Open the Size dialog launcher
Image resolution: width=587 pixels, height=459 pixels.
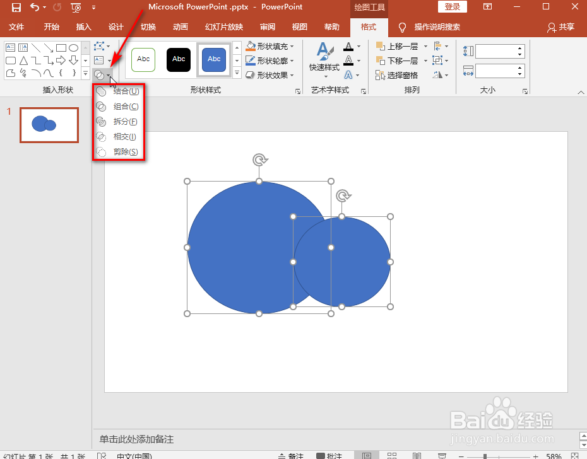pos(525,91)
